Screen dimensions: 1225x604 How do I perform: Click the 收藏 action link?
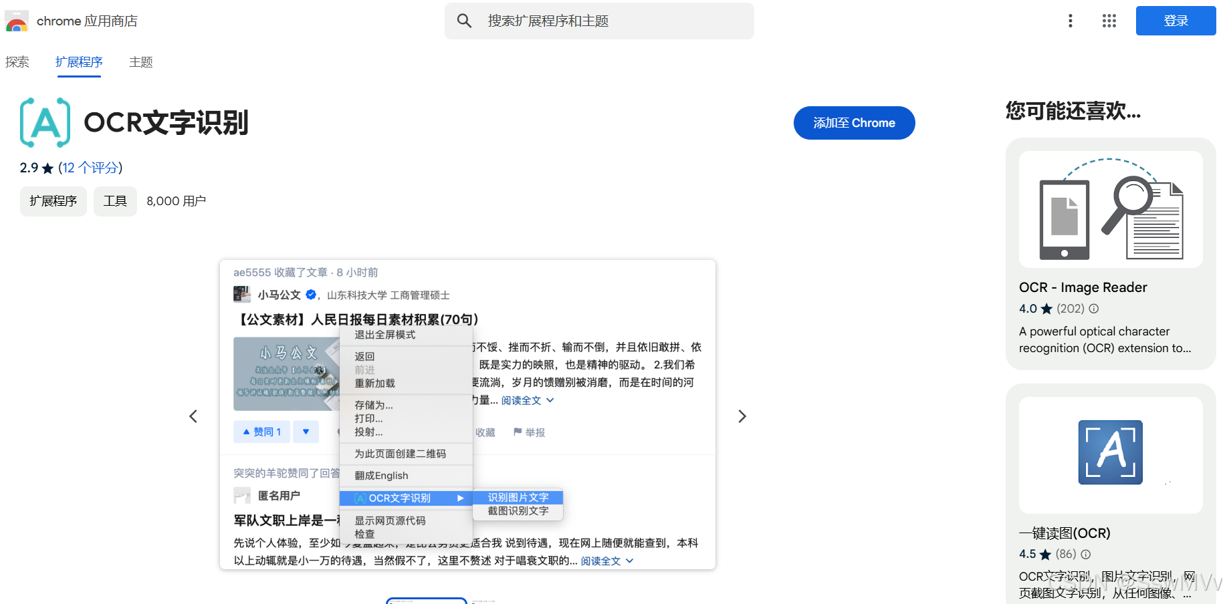(485, 432)
